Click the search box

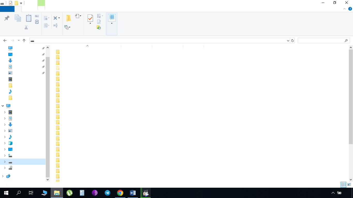click(x=324, y=40)
